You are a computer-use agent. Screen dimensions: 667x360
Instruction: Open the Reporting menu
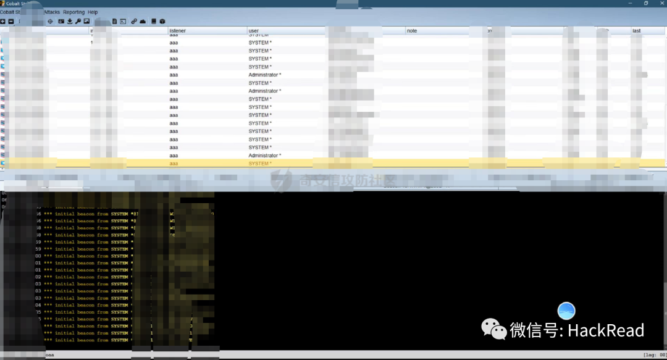(74, 12)
